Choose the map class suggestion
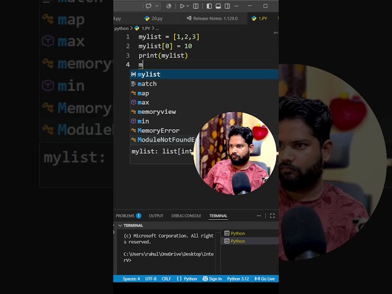Screen dimensions: 392x294 [x=204, y=93]
